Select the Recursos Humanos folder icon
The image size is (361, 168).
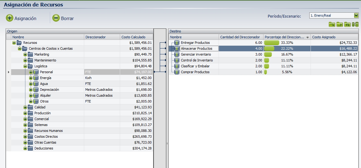[30, 131]
